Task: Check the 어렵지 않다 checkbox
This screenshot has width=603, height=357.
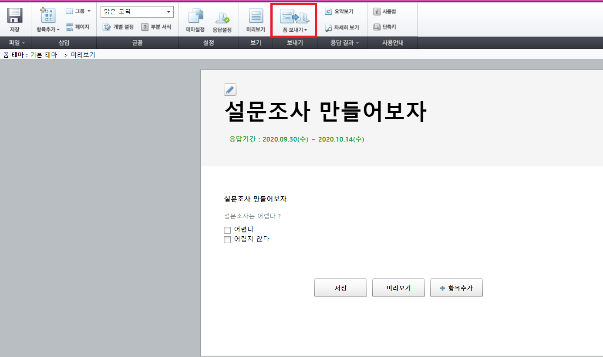Action: [x=227, y=240]
